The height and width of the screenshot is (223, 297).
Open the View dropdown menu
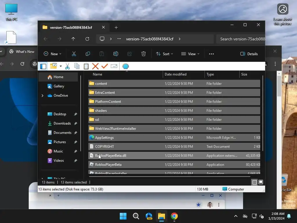pos(190,54)
